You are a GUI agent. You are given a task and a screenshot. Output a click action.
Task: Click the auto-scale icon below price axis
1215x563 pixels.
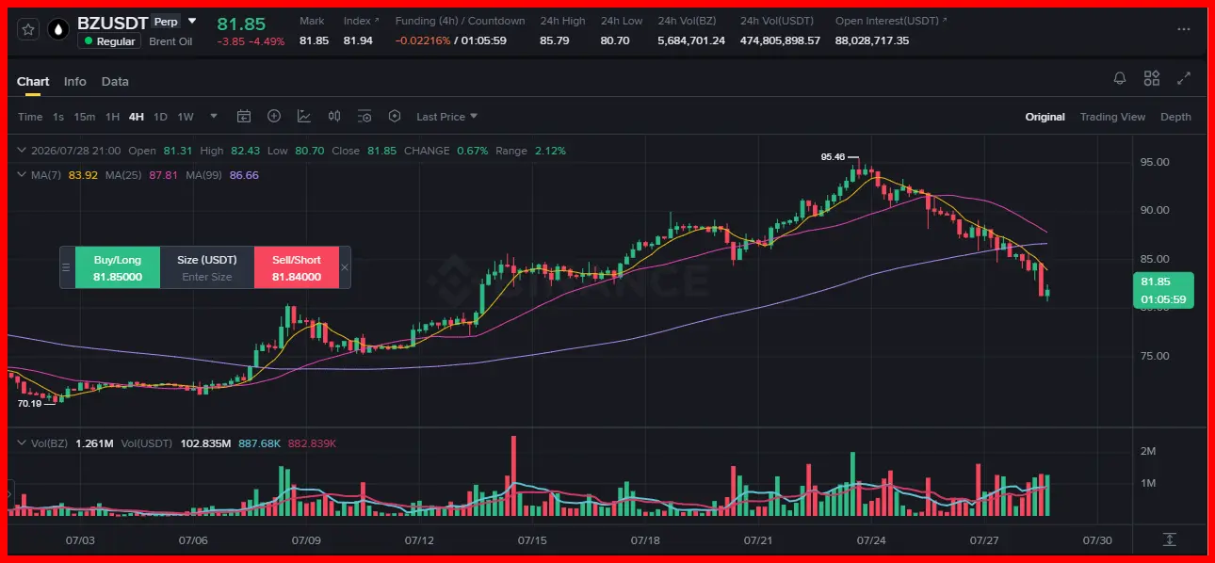click(1169, 539)
